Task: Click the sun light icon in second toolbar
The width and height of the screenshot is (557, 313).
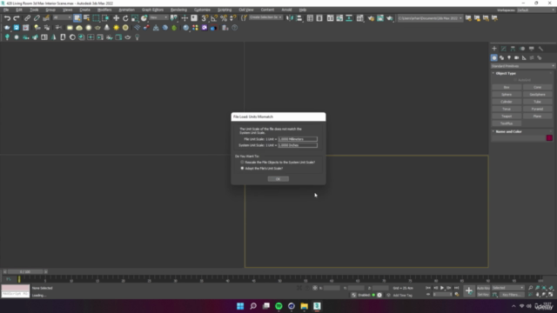Action: (116, 28)
